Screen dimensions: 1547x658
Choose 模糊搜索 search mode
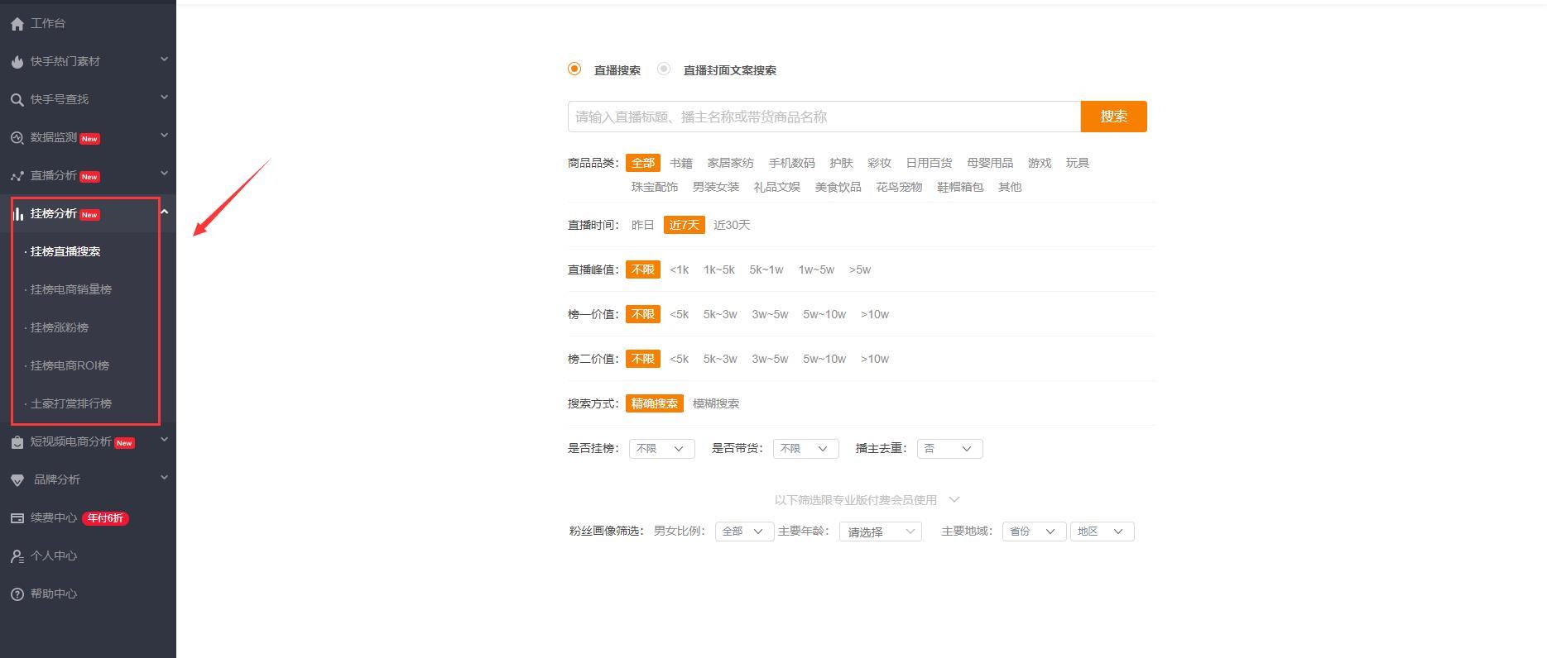point(716,403)
